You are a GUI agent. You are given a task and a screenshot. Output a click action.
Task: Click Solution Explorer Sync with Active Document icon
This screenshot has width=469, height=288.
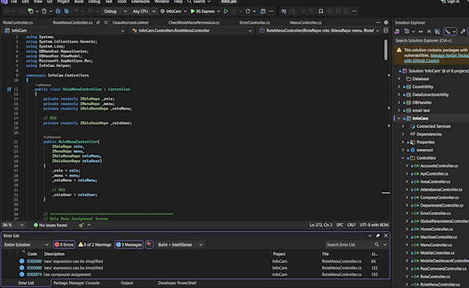[x=421, y=32]
